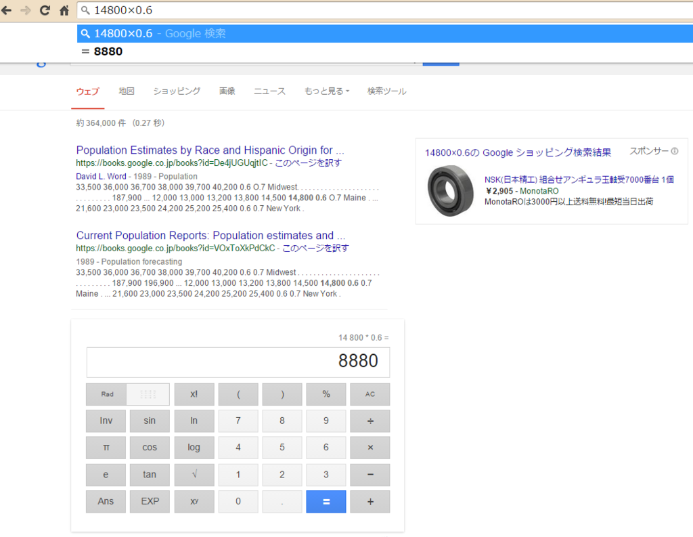Toggle Deg angle mode next to Rad
The width and height of the screenshot is (693, 537).
coord(148,394)
